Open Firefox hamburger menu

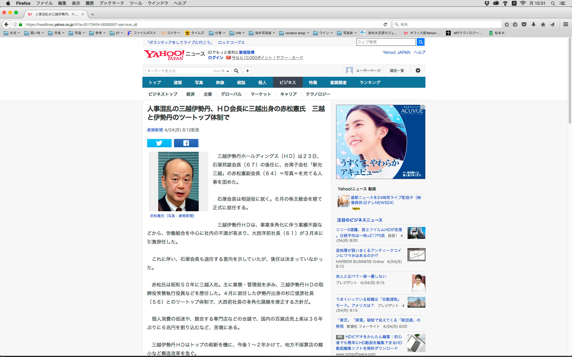click(565, 24)
